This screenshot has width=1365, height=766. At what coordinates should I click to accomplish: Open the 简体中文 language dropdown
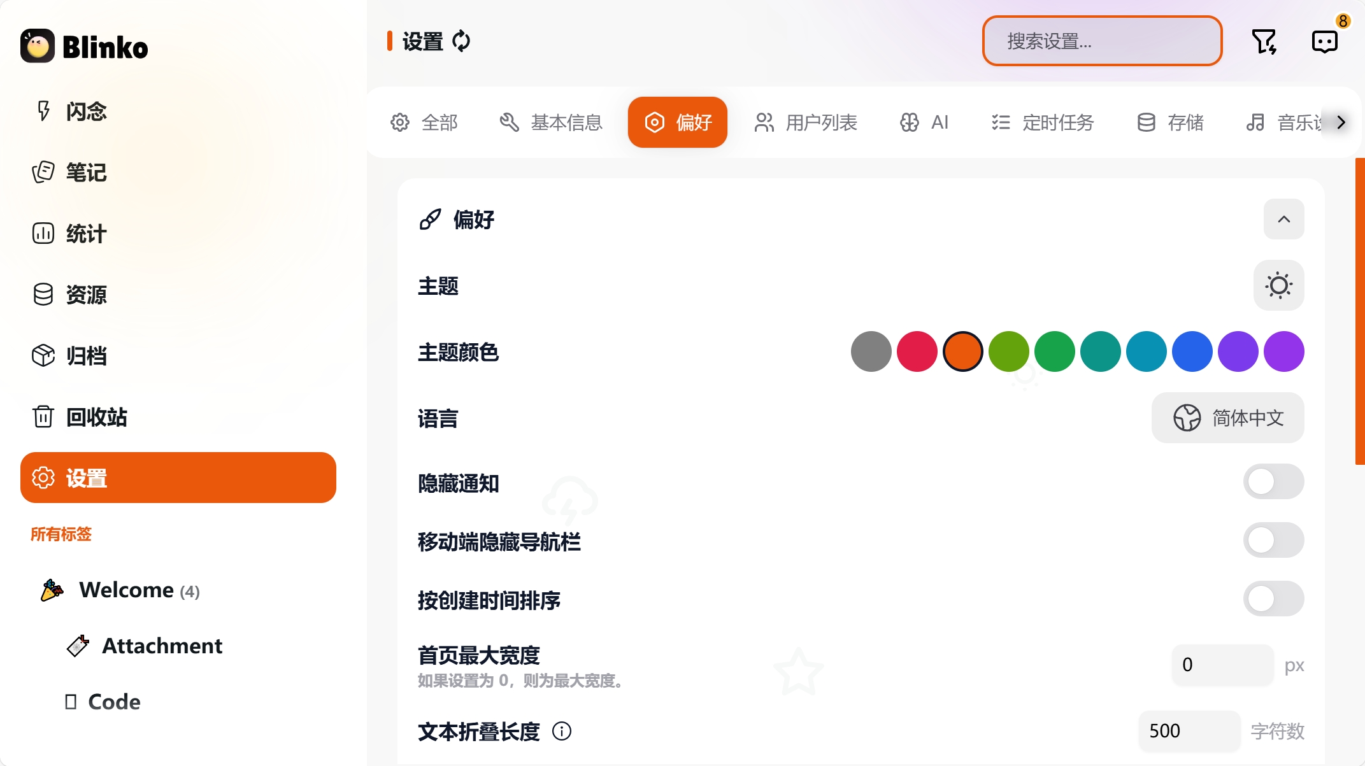[1228, 418]
